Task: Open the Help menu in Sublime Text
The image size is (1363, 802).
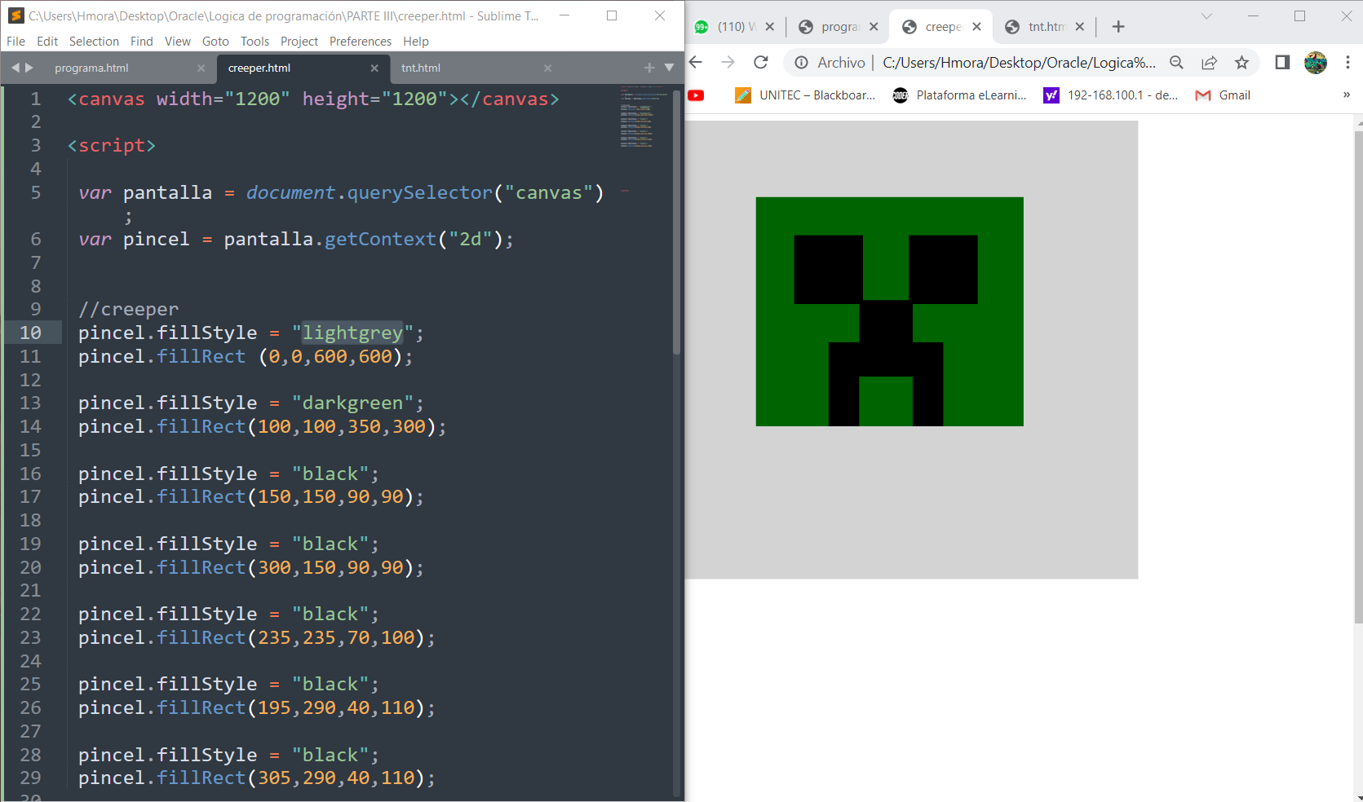Action: 416,42
